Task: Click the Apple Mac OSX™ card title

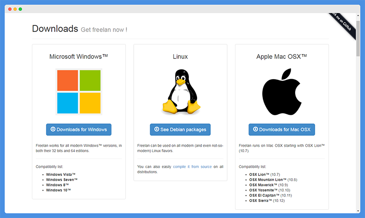Action: (x=282, y=56)
